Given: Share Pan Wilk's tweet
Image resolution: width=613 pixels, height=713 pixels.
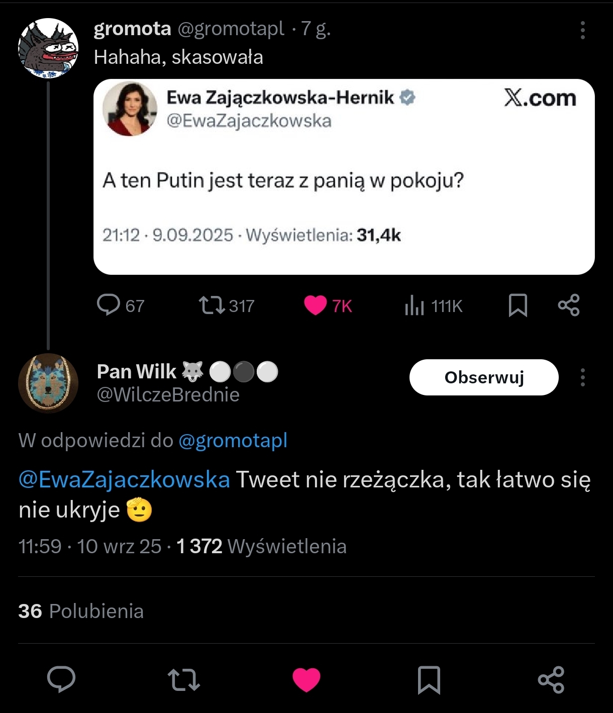Looking at the screenshot, I should click(551, 679).
